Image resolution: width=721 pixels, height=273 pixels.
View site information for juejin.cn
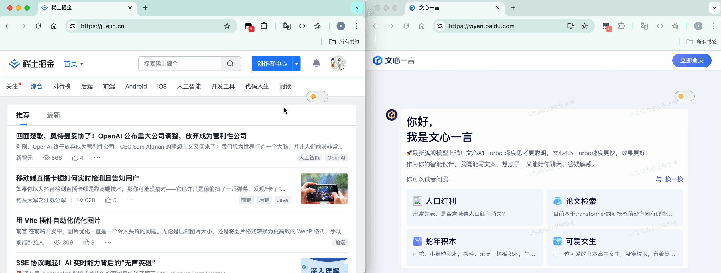pos(72,26)
